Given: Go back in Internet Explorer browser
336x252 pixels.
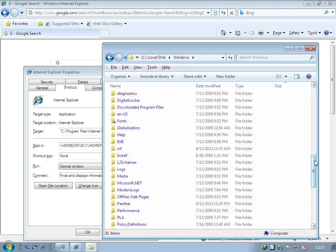Looking at the screenshot, I should (x=5, y=13).
